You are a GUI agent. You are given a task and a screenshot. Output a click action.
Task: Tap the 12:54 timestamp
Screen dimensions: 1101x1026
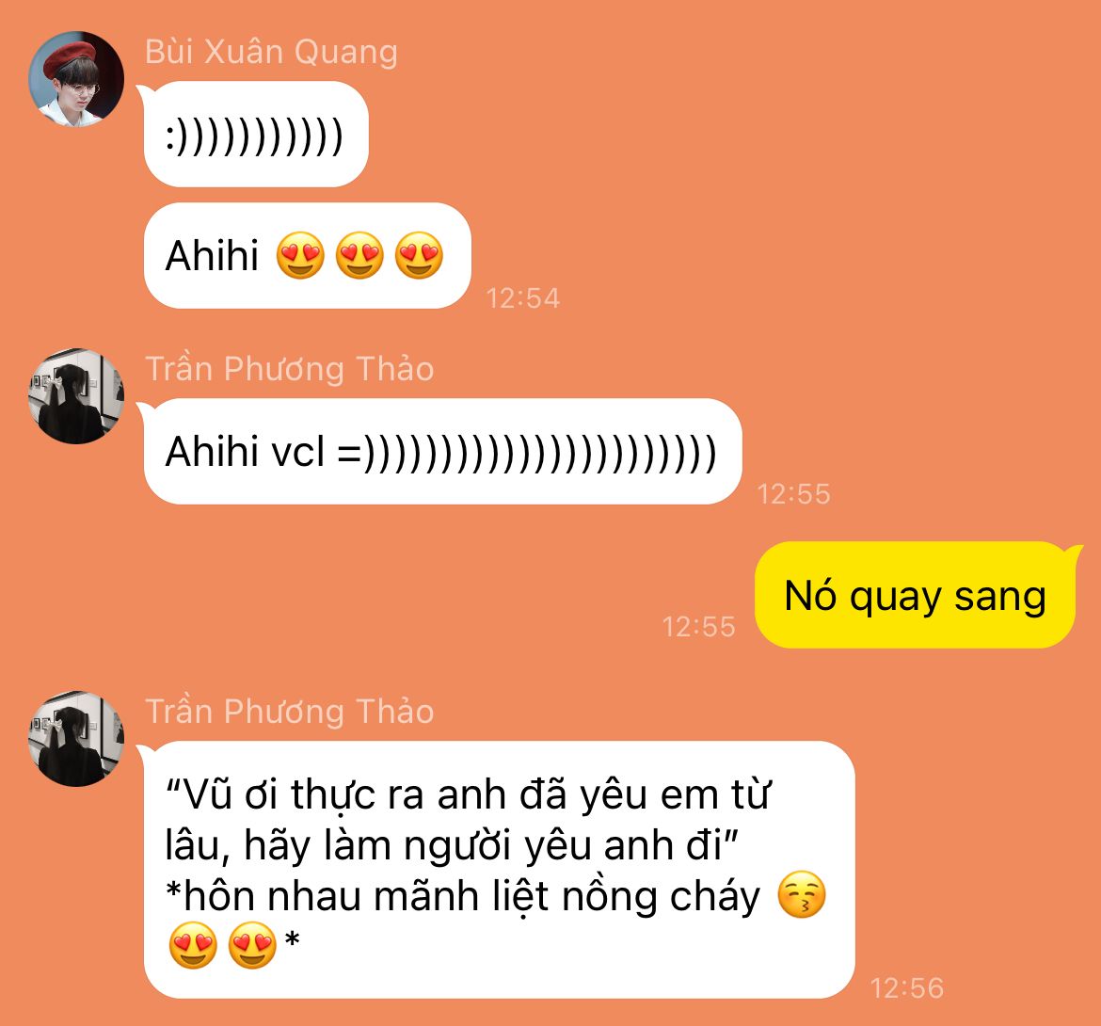pyautogui.click(x=523, y=298)
